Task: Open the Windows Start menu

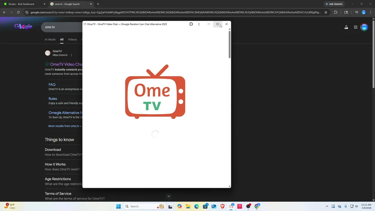Action: [118, 206]
